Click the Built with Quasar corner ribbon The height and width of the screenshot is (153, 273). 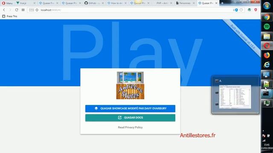[243, 37]
